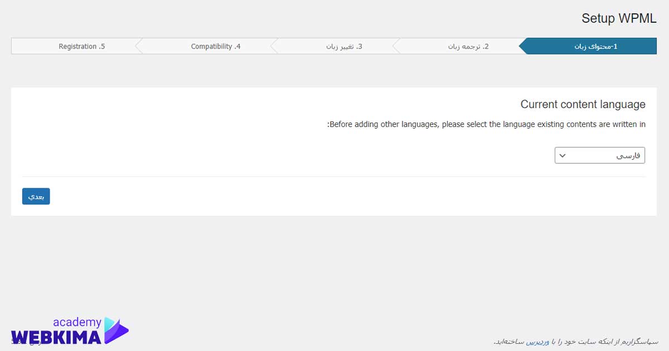Open the فارسی content language dropdown
The image size is (669, 351).
coord(600,155)
